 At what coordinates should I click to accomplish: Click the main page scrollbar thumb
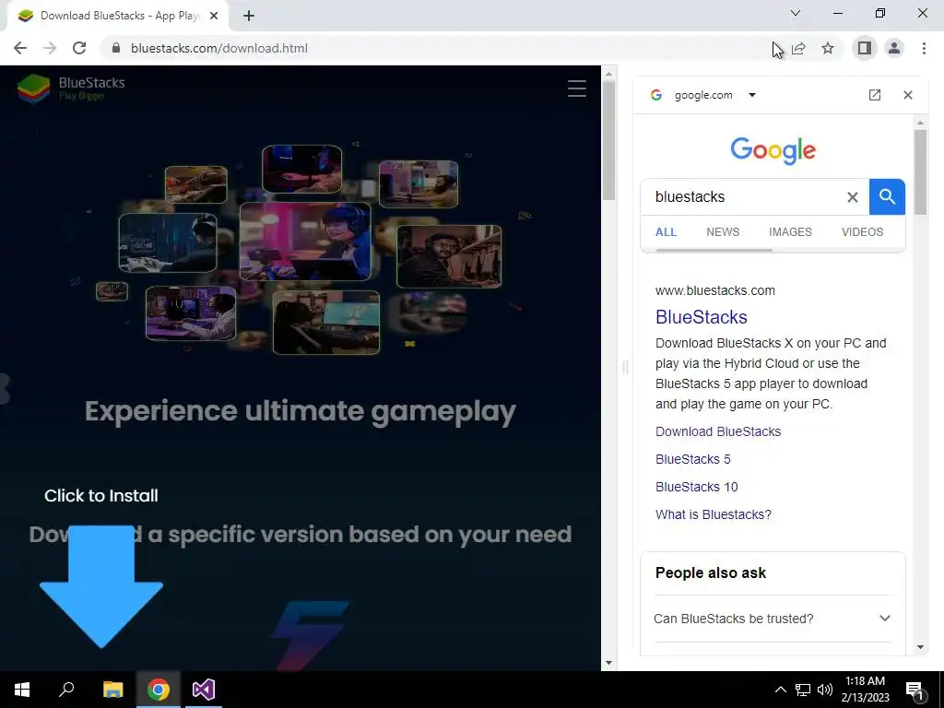click(x=608, y=141)
